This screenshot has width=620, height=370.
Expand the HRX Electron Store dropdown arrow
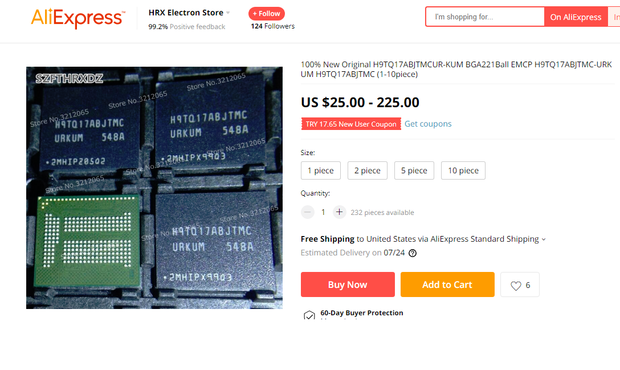click(x=228, y=13)
